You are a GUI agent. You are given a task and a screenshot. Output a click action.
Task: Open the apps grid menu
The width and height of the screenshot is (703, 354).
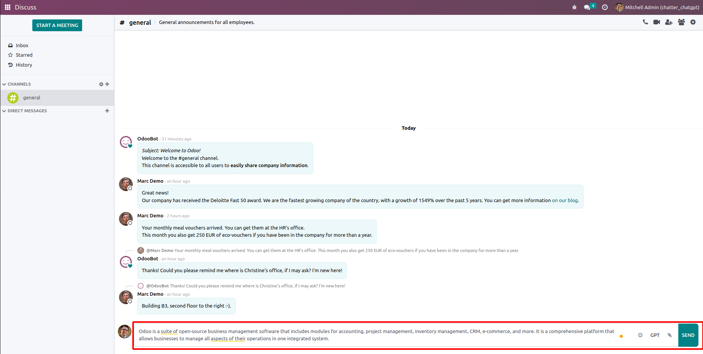(x=8, y=7)
